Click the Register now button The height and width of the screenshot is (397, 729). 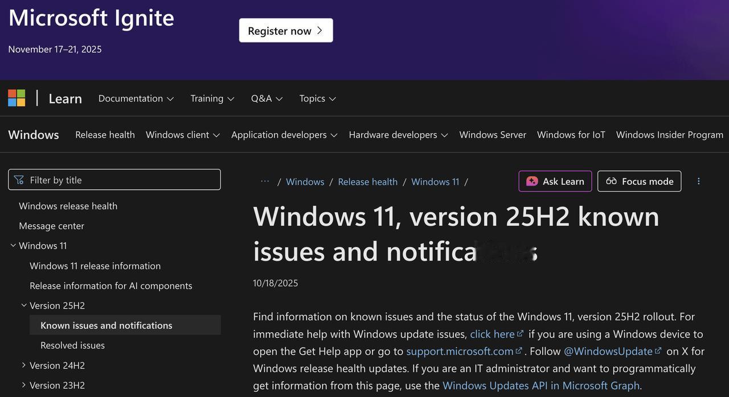(x=286, y=31)
